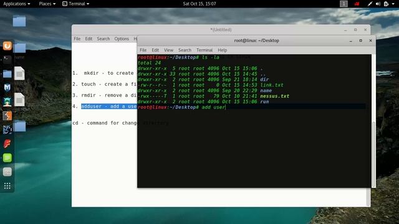Open Options menu in the Untitled editor window

coord(122,39)
